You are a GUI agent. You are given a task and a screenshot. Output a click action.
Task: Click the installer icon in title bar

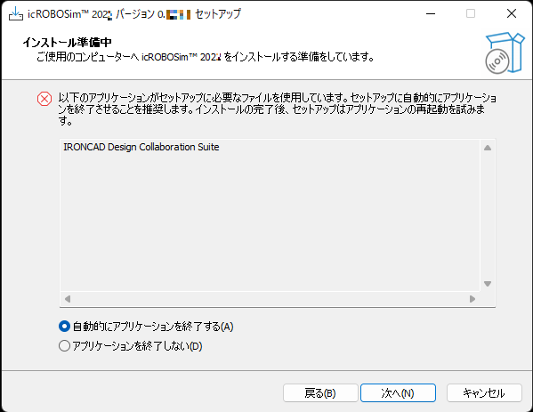pos(16,14)
